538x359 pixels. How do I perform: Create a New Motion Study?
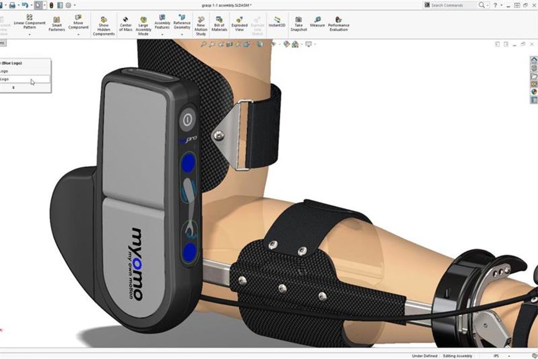[201, 26]
